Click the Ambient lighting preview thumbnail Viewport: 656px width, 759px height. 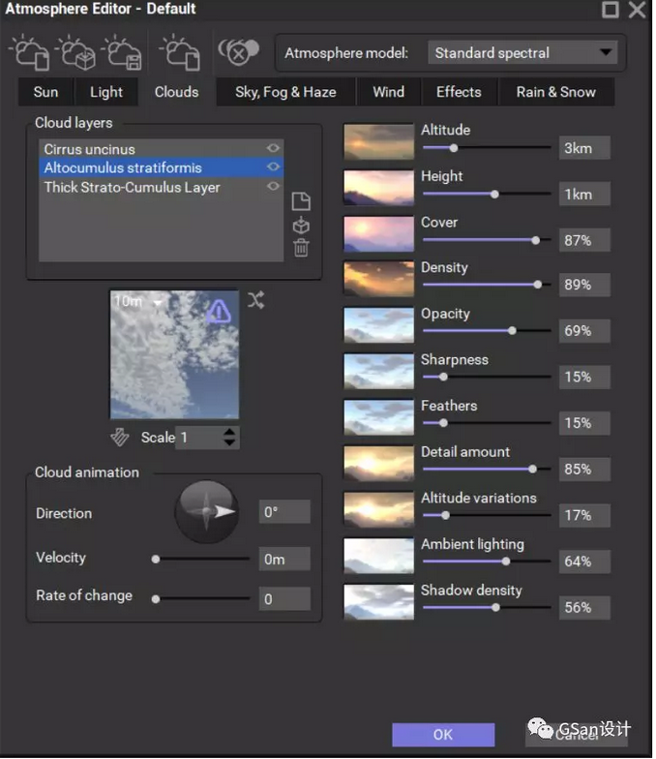(379, 556)
